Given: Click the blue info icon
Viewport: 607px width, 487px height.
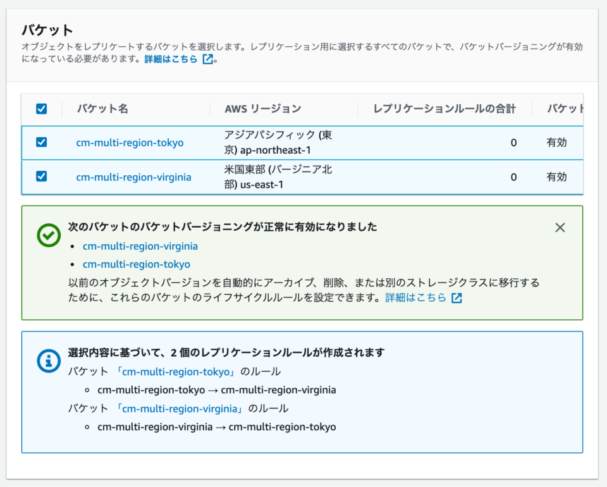Looking at the screenshot, I should click(x=49, y=361).
